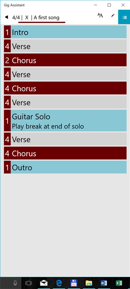The image size is (130, 289).
Task: Click the back arrow icon
Action: tap(6, 17)
